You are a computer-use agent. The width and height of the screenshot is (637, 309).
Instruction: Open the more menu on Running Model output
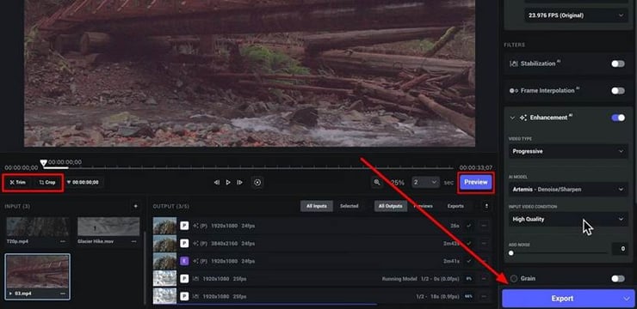(x=484, y=279)
